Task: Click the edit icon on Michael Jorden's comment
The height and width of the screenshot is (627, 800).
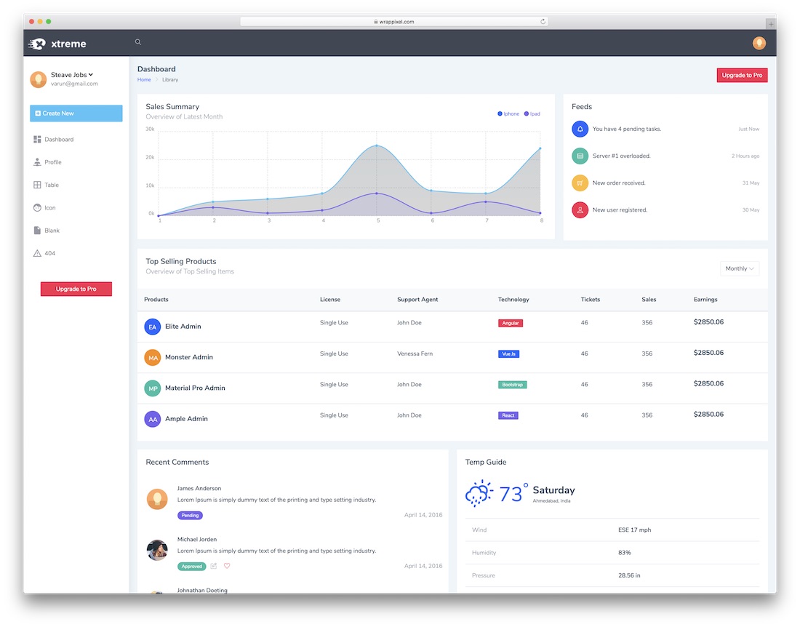Action: 214,566
